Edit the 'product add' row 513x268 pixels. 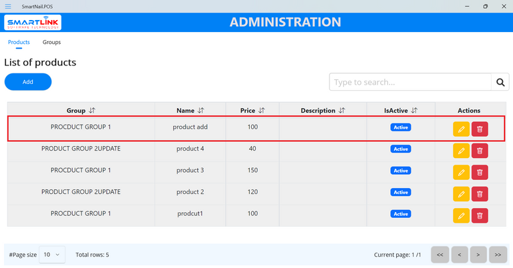(461, 129)
